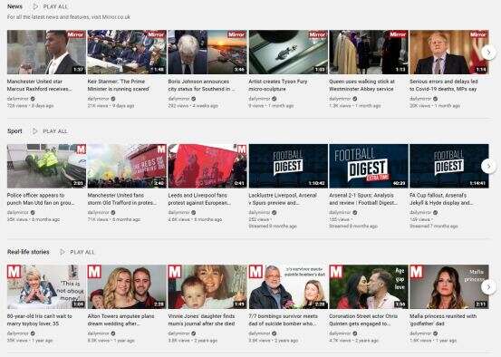Viewport: 501px width, 357px height.
Task: Click dailymirror channel name under Queen walking stick video
Action: coord(341,99)
